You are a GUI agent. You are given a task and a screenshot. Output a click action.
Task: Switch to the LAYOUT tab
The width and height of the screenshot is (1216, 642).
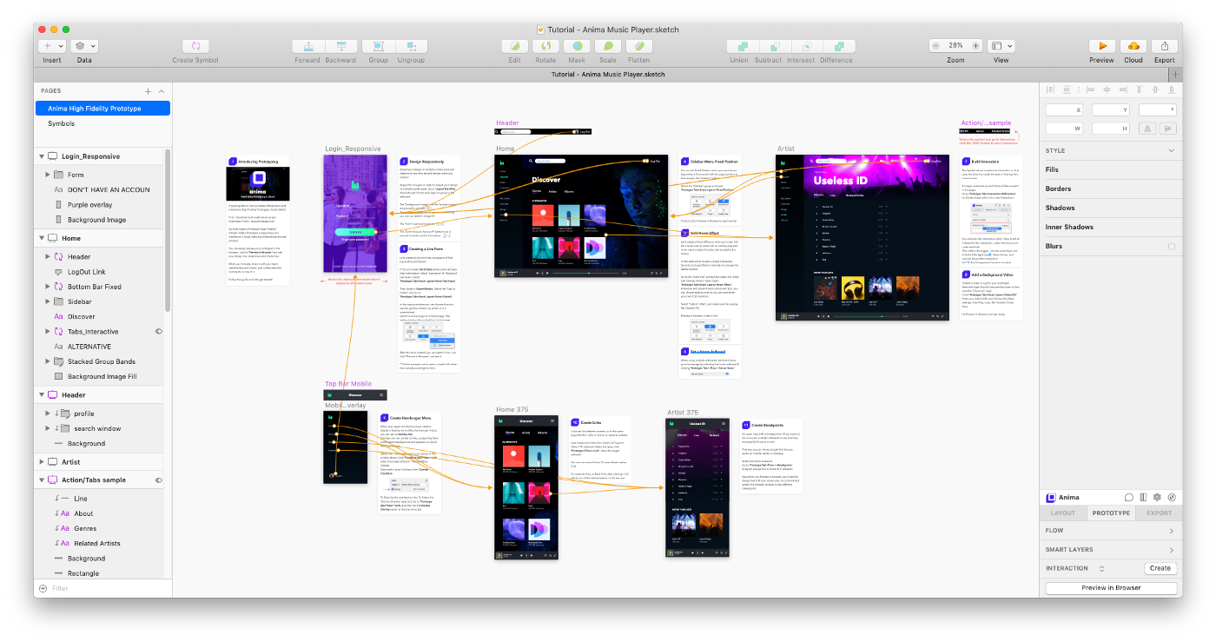(x=1062, y=513)
